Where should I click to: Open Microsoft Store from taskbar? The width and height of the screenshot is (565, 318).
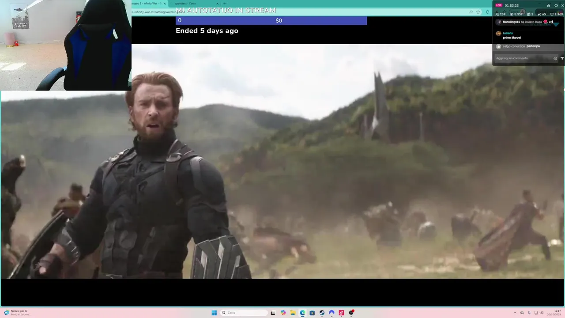pos(312,313)
